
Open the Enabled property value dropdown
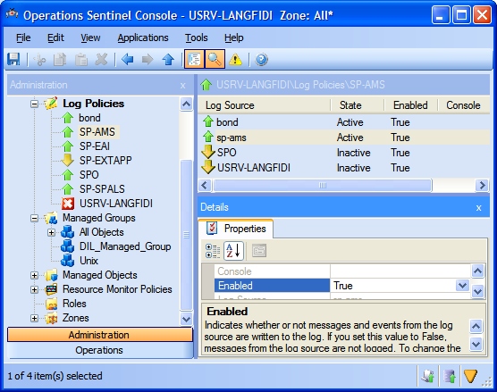coord(462,285)
